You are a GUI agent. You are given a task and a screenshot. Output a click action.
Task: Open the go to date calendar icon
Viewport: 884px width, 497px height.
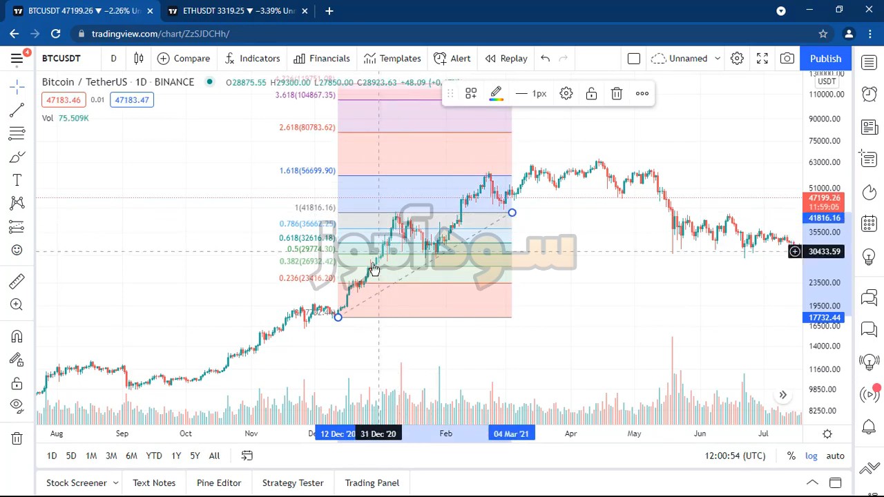(x=247, y=456)
